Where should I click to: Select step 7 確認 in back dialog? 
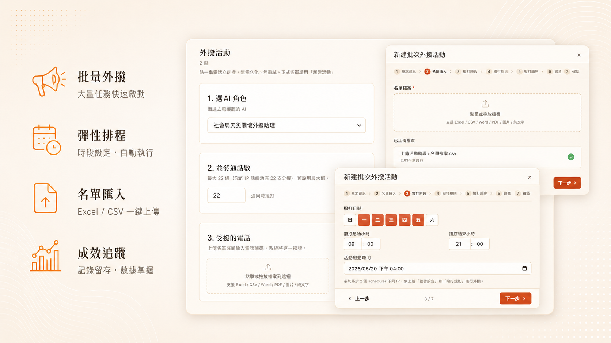(x=572, y=71)
